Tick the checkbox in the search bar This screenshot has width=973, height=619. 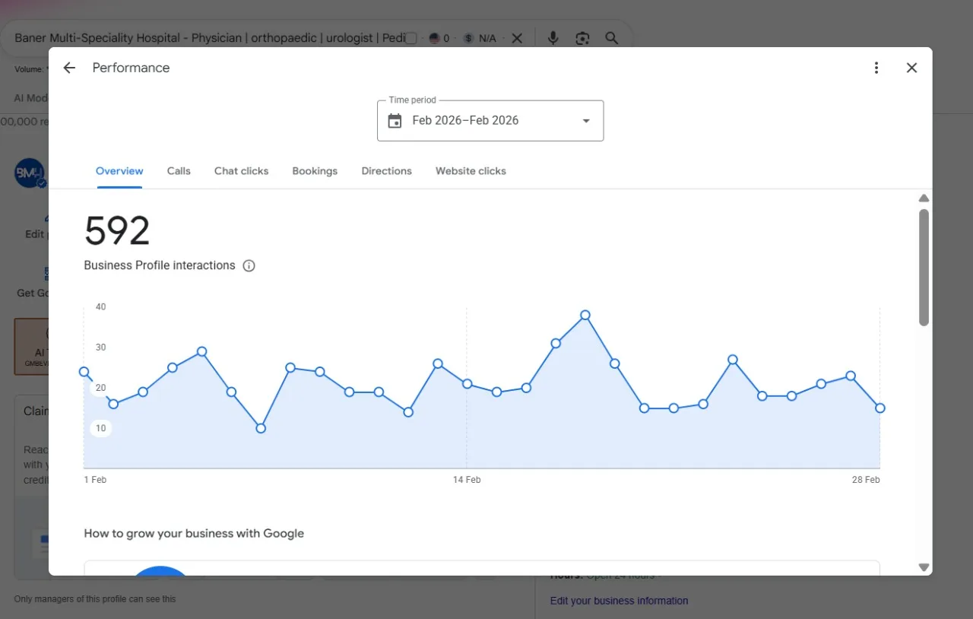[410, 38]
